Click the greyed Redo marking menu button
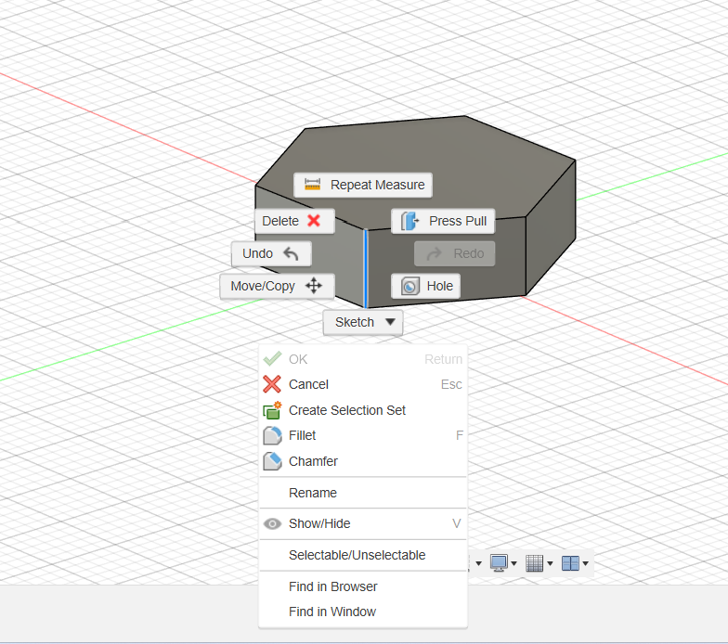Screen dimensions: 728x644 click(455, 253)
